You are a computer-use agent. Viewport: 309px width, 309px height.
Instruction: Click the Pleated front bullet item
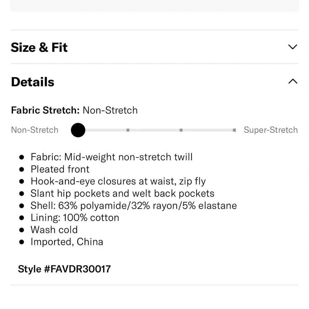[60, 169]
